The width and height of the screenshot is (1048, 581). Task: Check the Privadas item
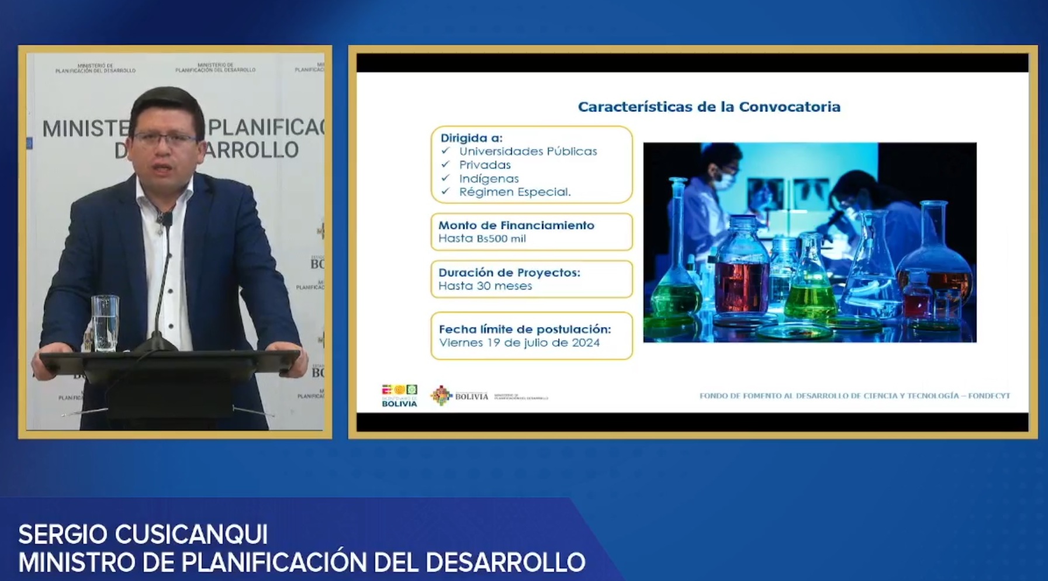click(485, 165)
